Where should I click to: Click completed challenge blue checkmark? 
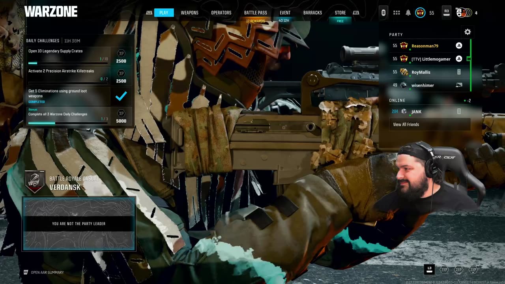(121, 96)
